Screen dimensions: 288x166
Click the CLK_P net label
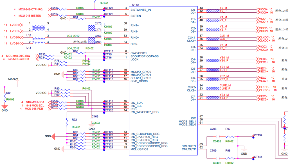tap(224, 39)
